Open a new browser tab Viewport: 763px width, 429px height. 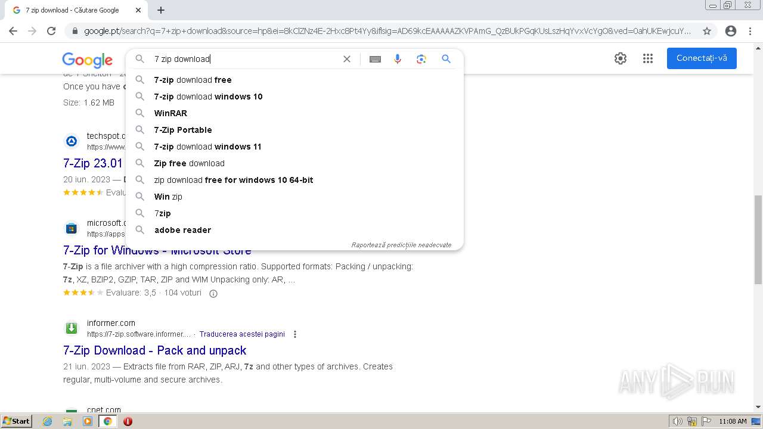click(x=161, y=10)
